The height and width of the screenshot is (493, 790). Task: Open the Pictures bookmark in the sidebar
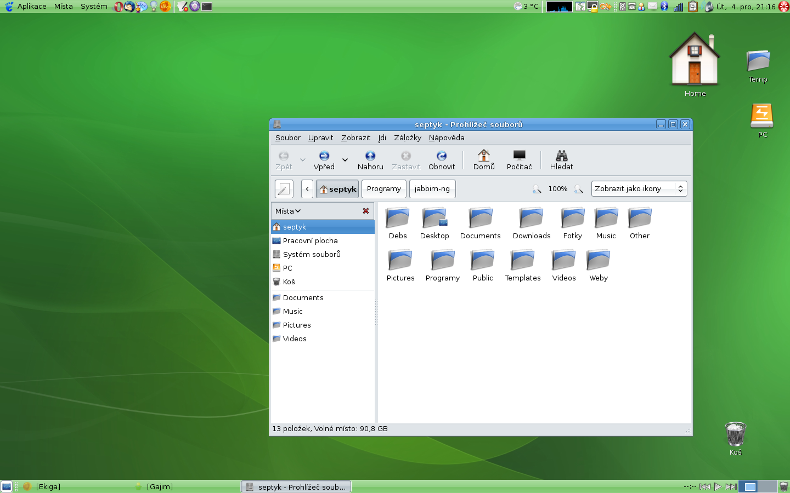[323, 325]
